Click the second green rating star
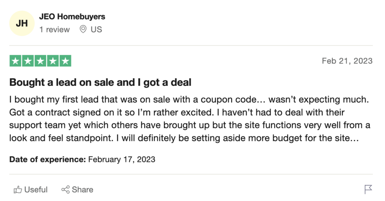385x201 pixels. tap(28, 61)
